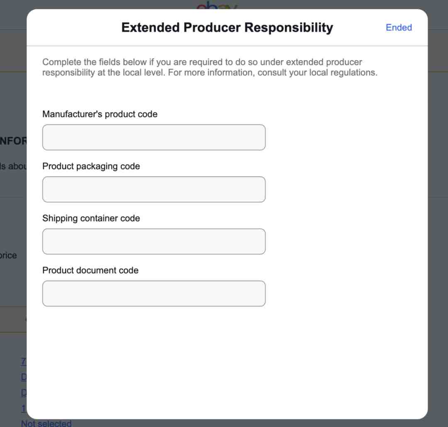
Task: Click the Product document code label
Action: 90,270
